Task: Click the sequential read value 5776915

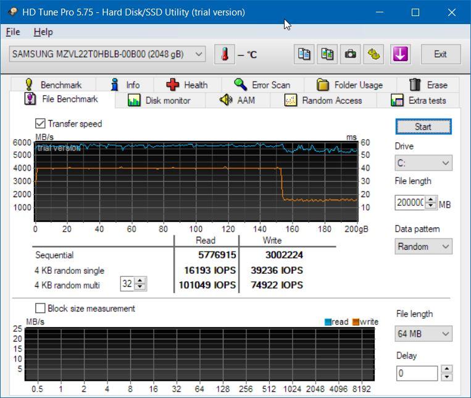Action: pos(217,255)
